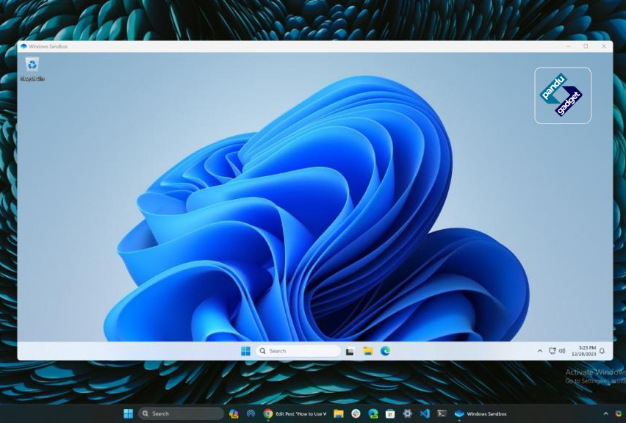Close the Windows Sandbox window
The height and width of the screenshot is (423, 626).
click(x=604, y=46)
